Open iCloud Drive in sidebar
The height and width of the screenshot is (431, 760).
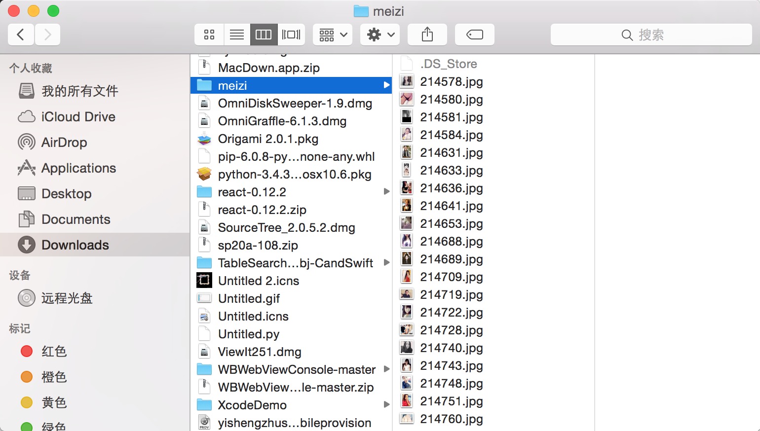coord(95,117)
